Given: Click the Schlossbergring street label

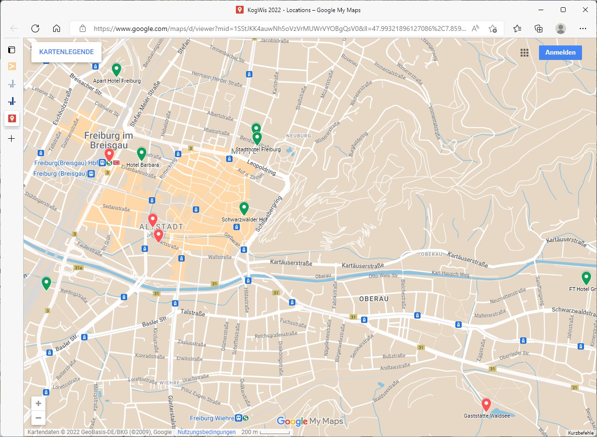Looking at the screenshot, I should point(270,215).
